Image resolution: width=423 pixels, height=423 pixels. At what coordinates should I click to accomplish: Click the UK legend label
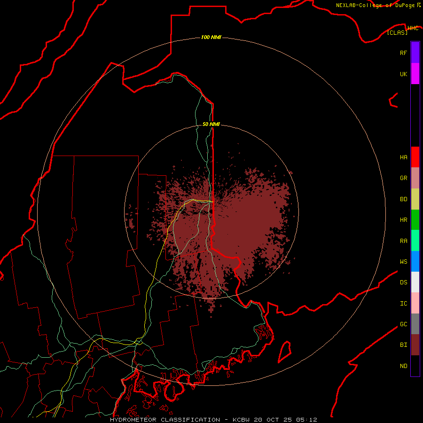[403, 74]
